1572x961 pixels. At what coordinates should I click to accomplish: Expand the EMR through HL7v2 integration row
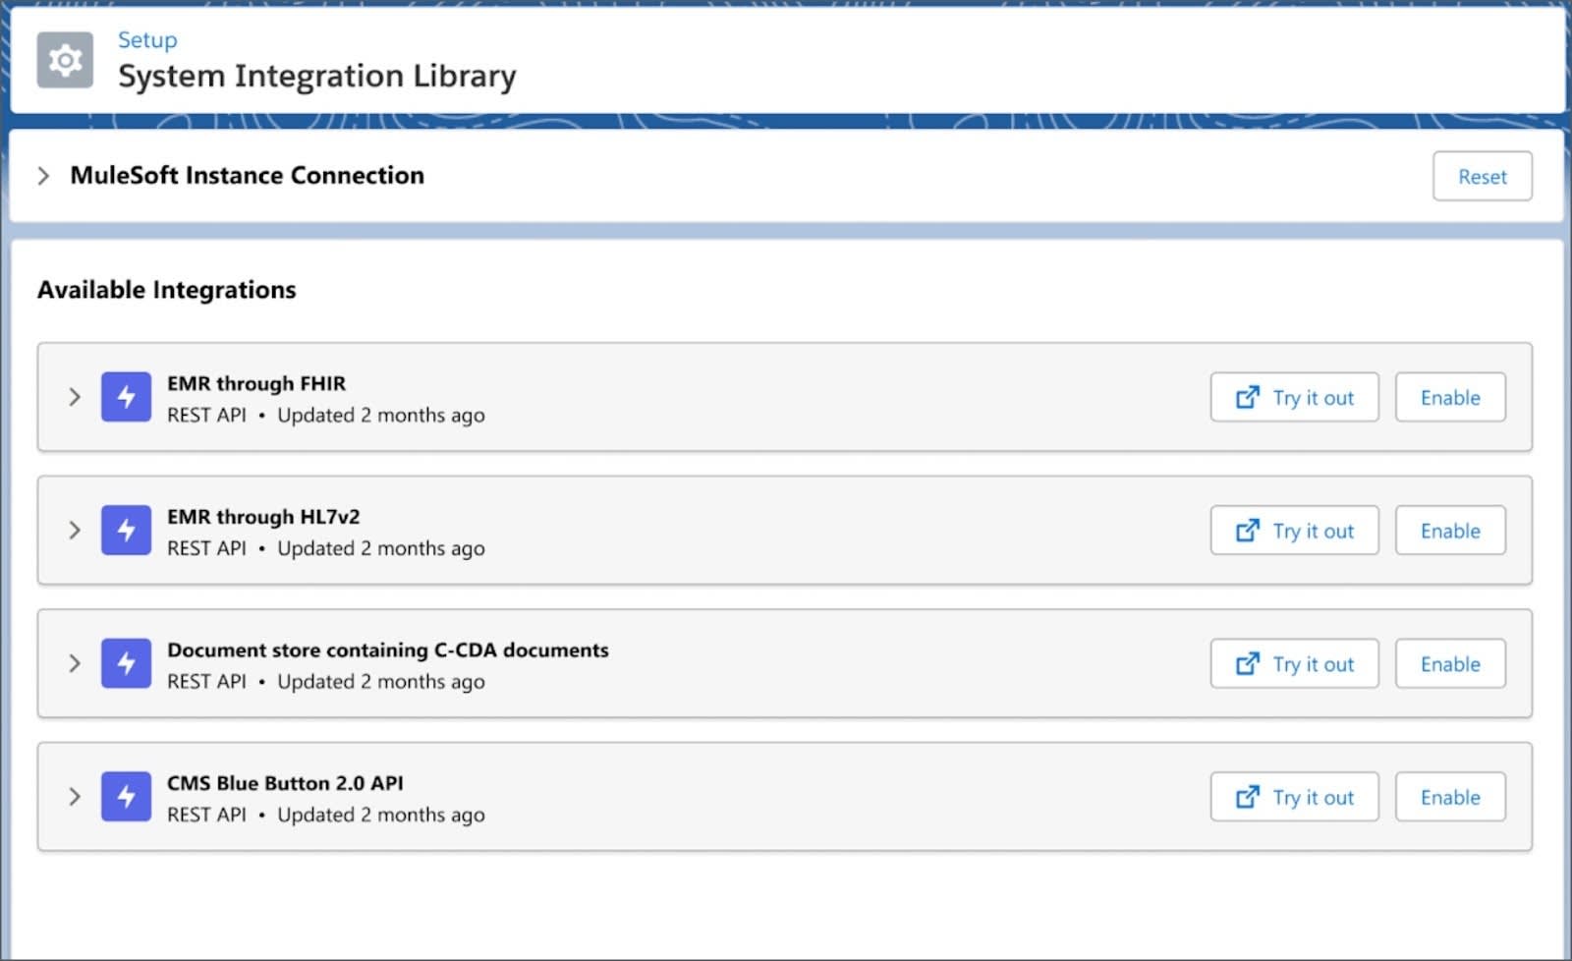(x=75, y=531)
